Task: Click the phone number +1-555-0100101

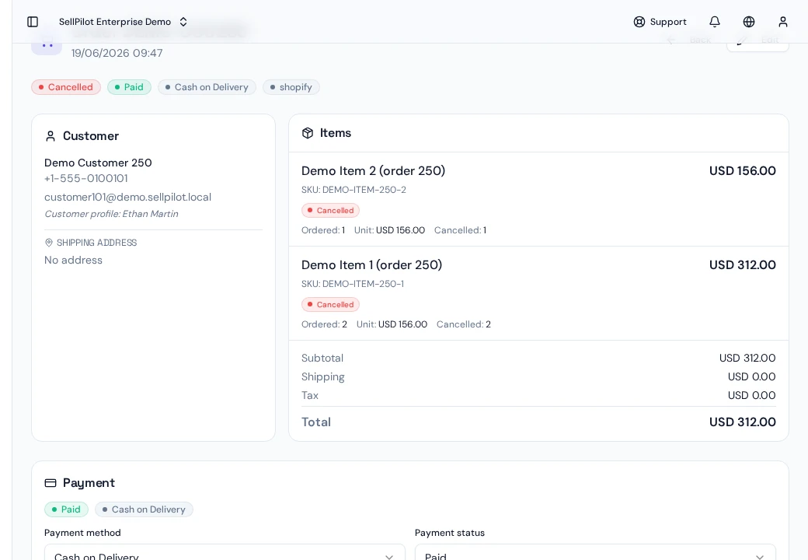Action: (x=86, y=178)
